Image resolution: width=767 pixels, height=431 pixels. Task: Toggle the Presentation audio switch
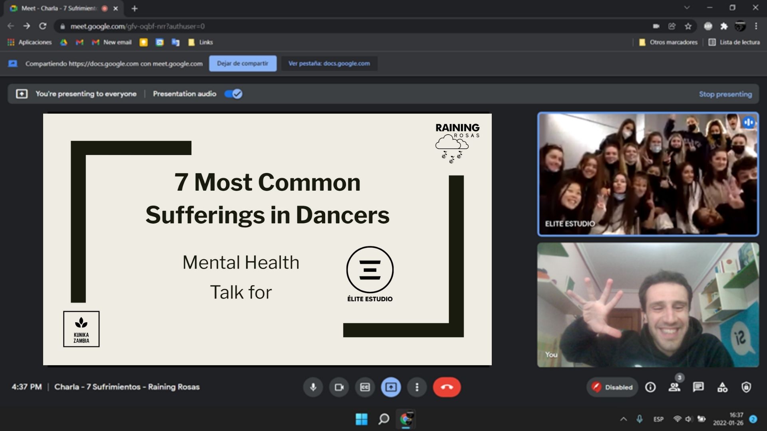[x=233, y=94]
